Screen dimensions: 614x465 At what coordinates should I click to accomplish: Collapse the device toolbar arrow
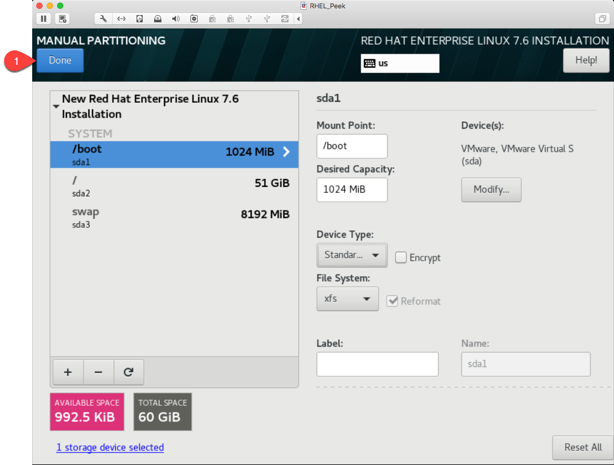point(298,18)
